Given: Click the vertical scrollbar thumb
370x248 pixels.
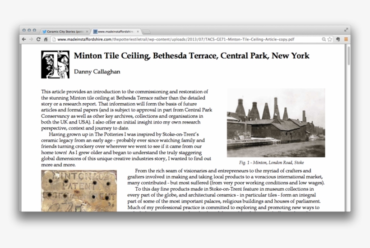Looking at the screenshot, I should (x=349, y=55).
